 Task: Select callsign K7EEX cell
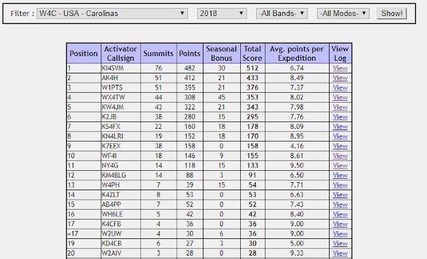tap(121, 146)
